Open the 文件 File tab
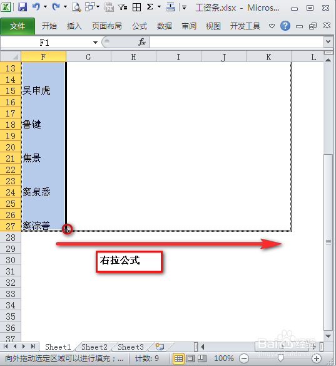Viewport: 336px width, 366px height. point(18,26)
